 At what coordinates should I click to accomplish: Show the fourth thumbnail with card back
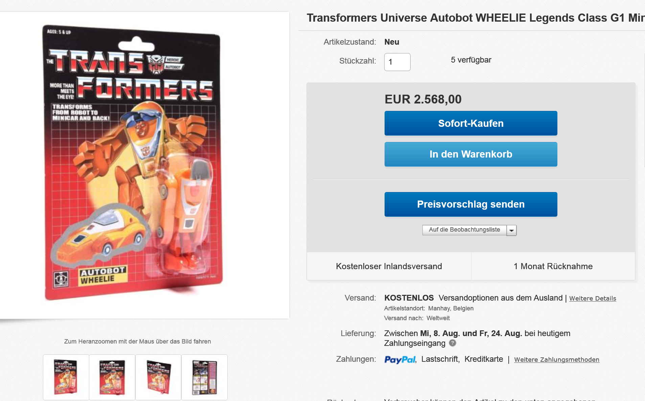point(204,377)
